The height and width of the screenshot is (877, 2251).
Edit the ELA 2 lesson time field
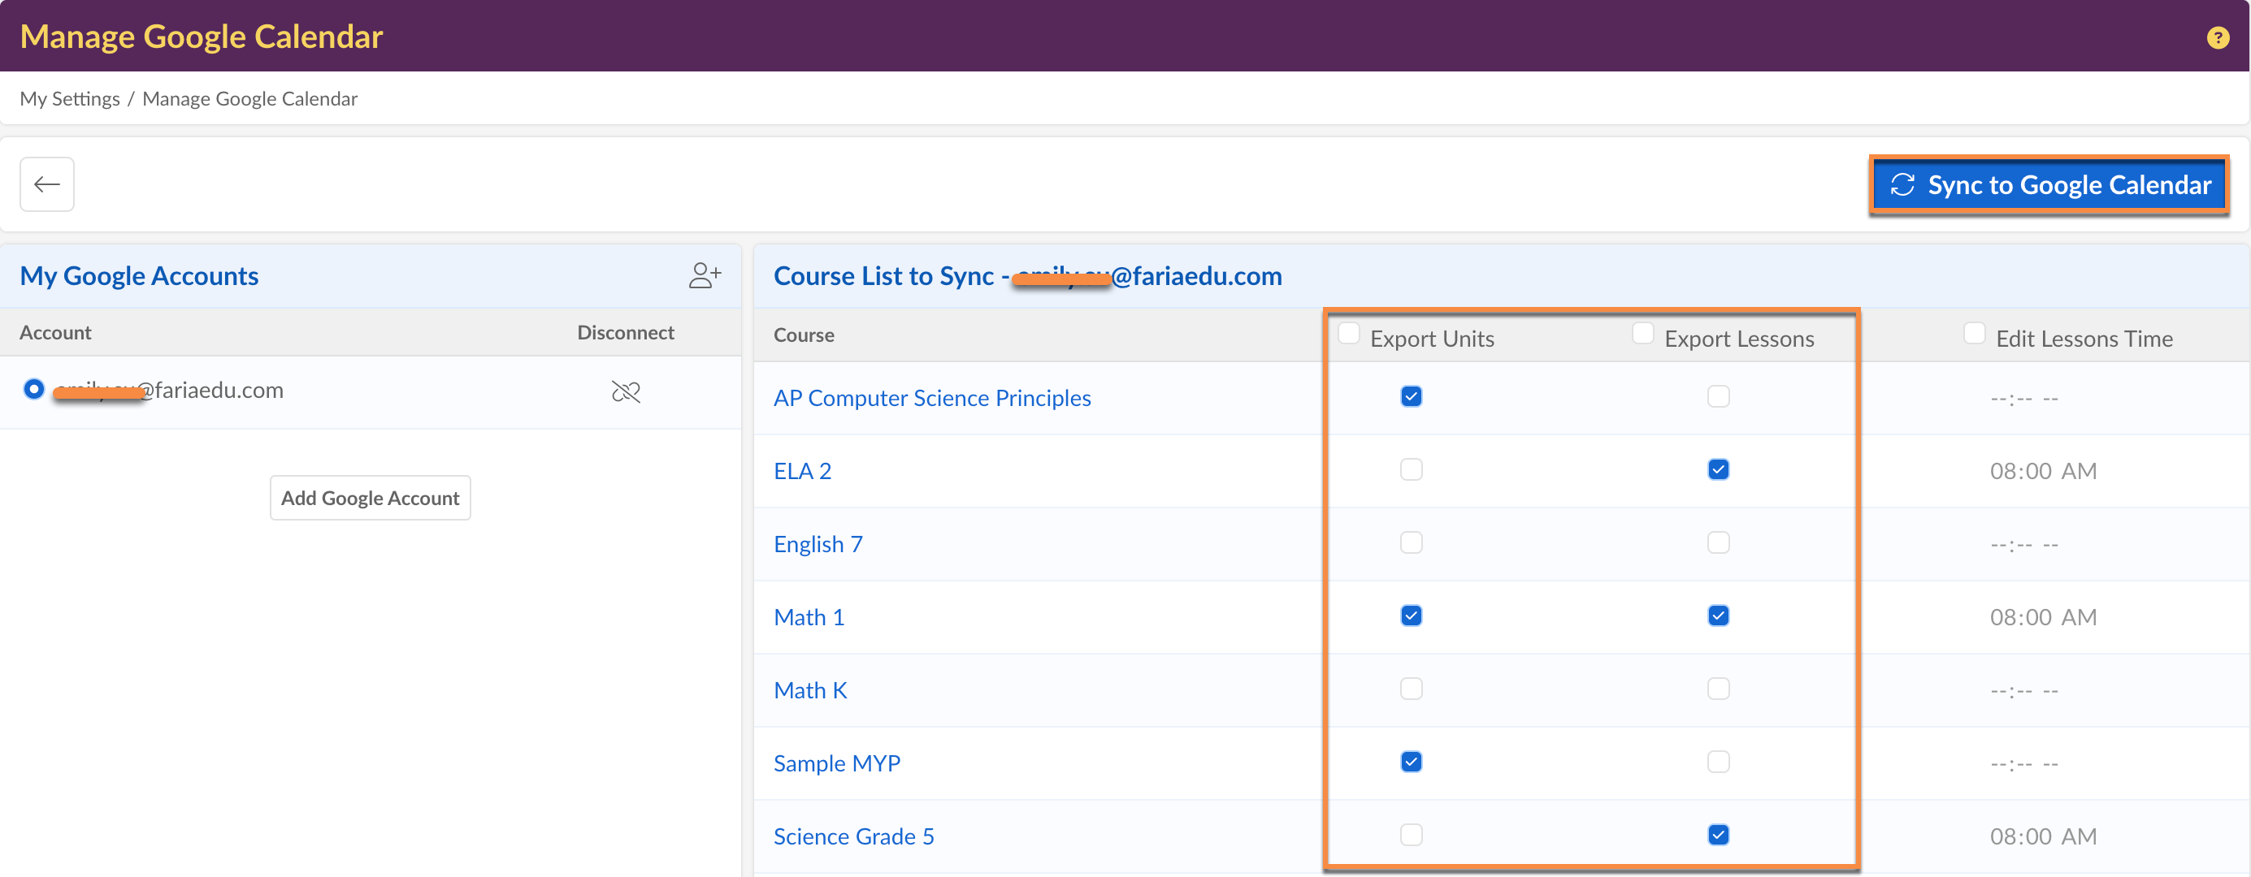point(2042,472)
